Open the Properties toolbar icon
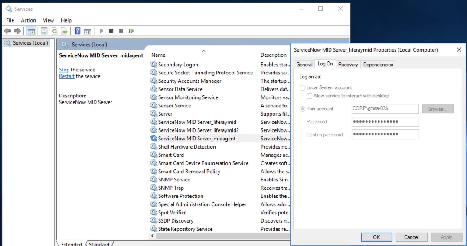Screen dimensions: 467x246 (x=44, y=31)
